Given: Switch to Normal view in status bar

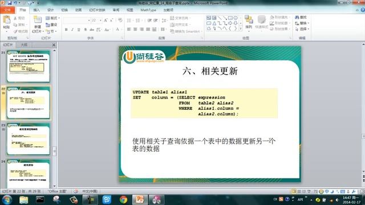Looking at the screenshot, I should [294, 191].
